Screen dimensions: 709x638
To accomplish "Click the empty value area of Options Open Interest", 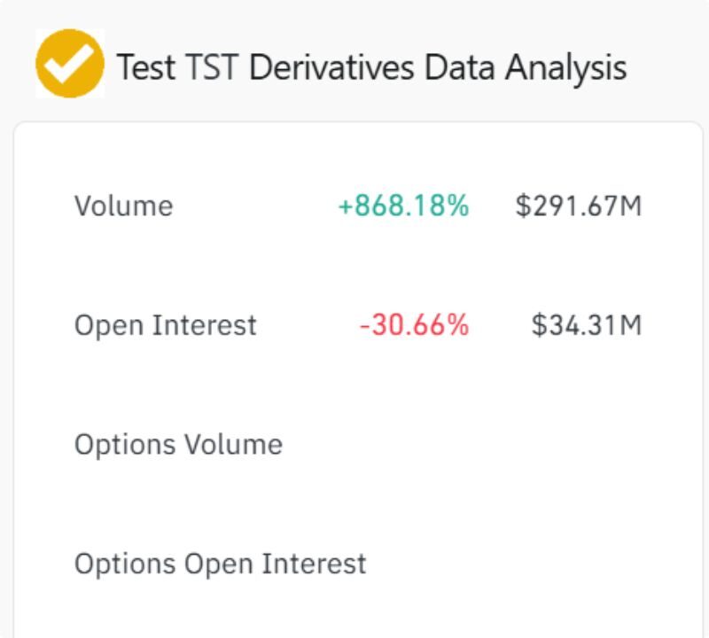I will [511, 564].
